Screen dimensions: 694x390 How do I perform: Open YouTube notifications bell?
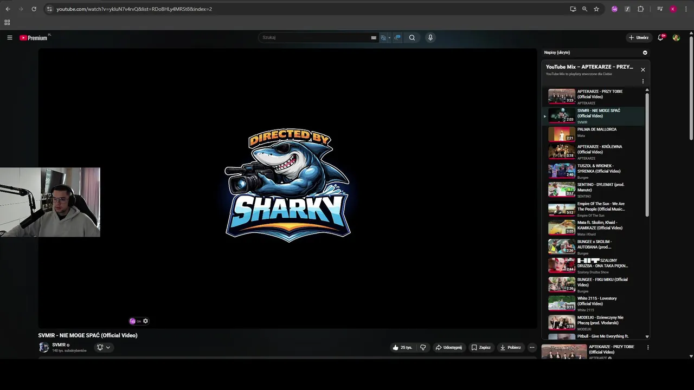pyautogui.click(x=660, y=37)
